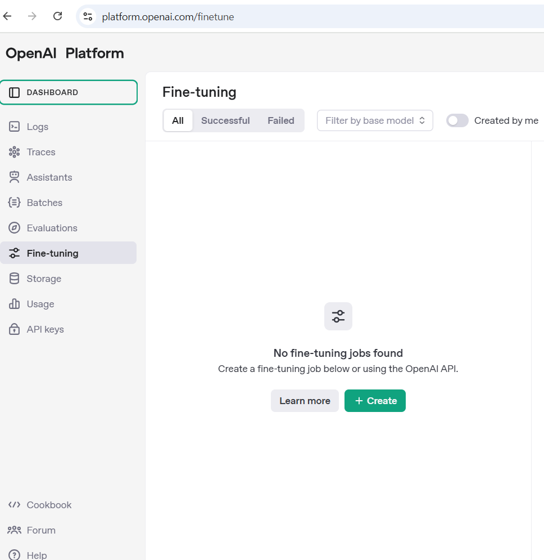
Task: Create a new fine-tuning job
Action: tap(375, 401)
